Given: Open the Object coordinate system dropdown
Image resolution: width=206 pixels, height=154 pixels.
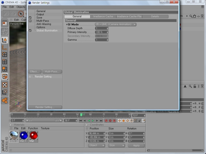Looking at the screenshot, I should pyautogui.click(x=97, y=145).
